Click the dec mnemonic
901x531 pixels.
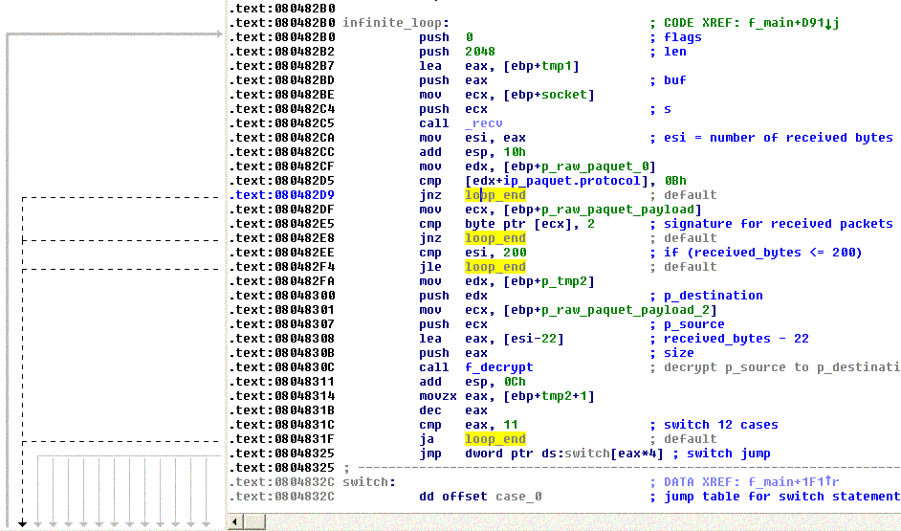tap(430, 410)
